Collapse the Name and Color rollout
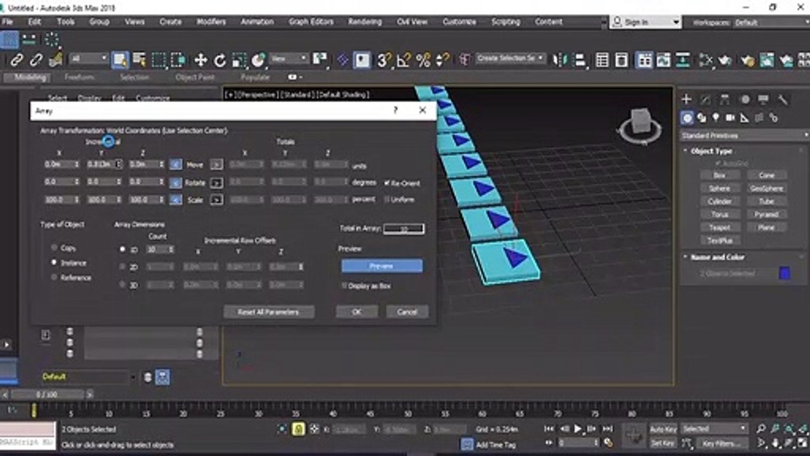 click(717, 257)
